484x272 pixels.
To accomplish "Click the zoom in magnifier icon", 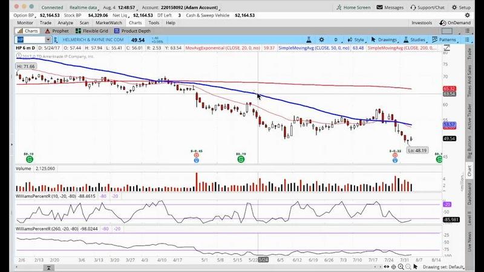I will (x=401, y=267).
